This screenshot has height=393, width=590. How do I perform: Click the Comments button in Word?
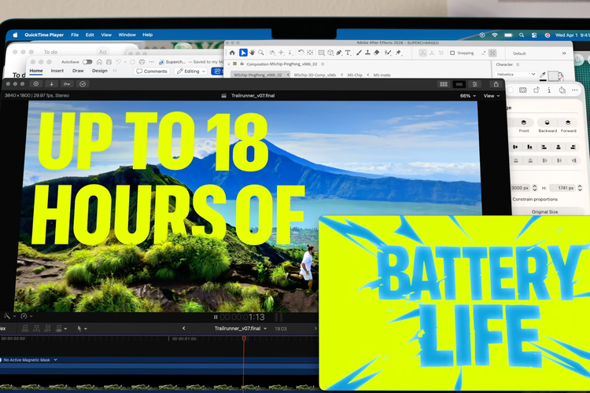point(152,71)
